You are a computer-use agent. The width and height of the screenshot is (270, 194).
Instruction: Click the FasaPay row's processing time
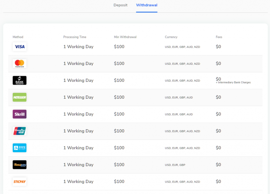click(x=78, y=165)
